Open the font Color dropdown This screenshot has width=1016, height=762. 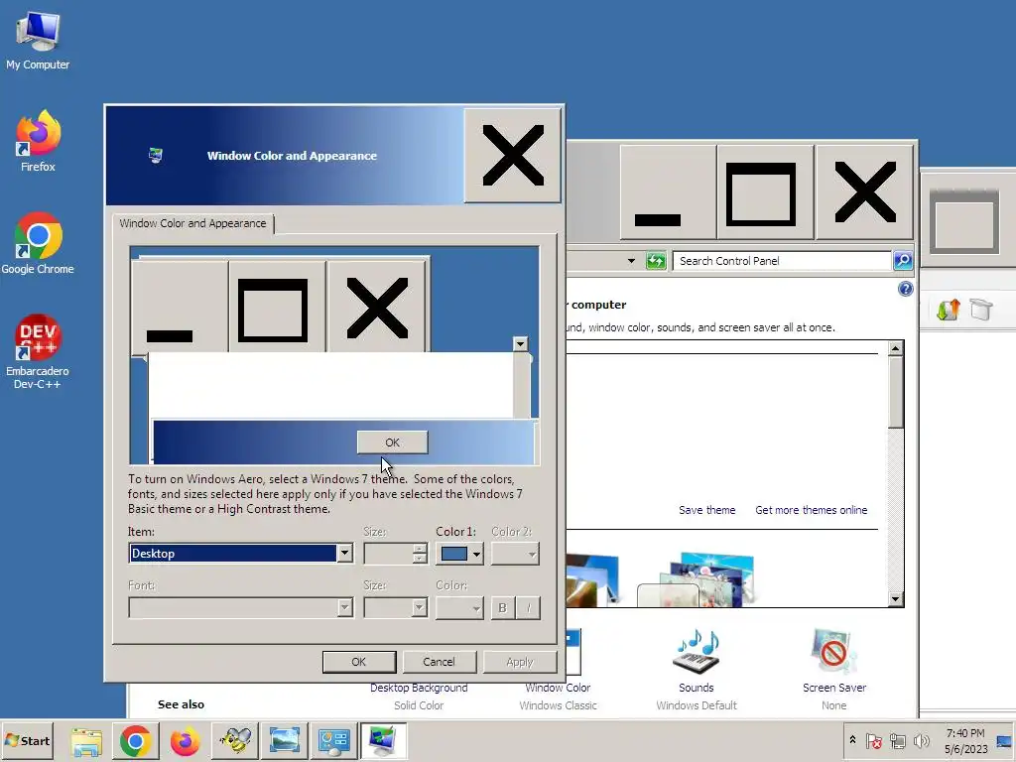point(459,607)
